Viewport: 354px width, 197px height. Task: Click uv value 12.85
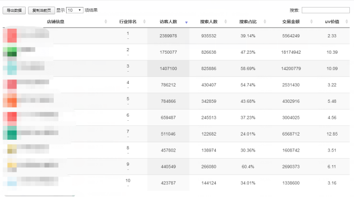click(332, 134)
